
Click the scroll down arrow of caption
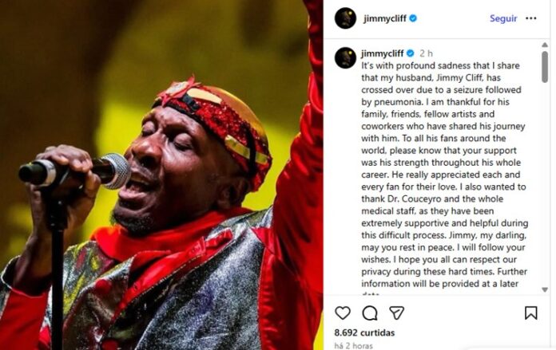(545, 289)
